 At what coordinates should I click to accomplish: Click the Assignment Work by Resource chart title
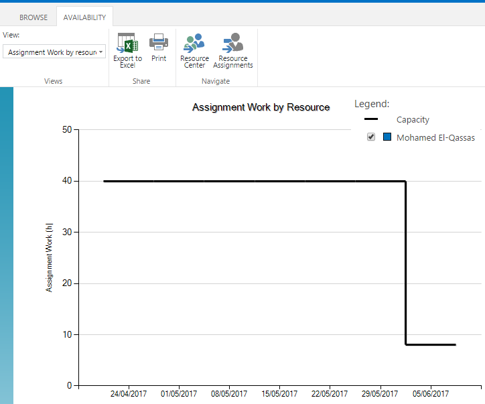pos(261,107)
